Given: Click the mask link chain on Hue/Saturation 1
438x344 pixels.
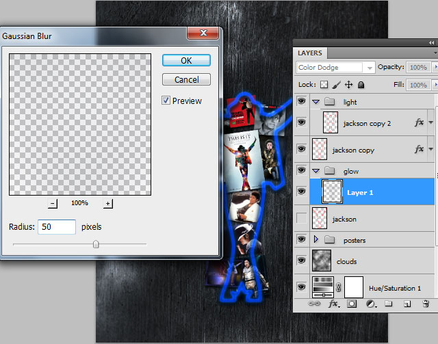Looking at the screenshot, I should pos(339,287).
